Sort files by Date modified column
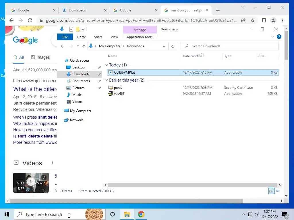Image resolution: width=294 pixels, height=220 pixels. (x=194, y=56)
